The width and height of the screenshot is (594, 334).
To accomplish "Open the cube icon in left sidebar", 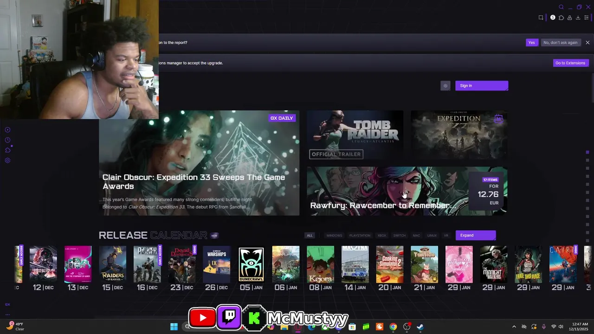I will [x=7, y=150].
